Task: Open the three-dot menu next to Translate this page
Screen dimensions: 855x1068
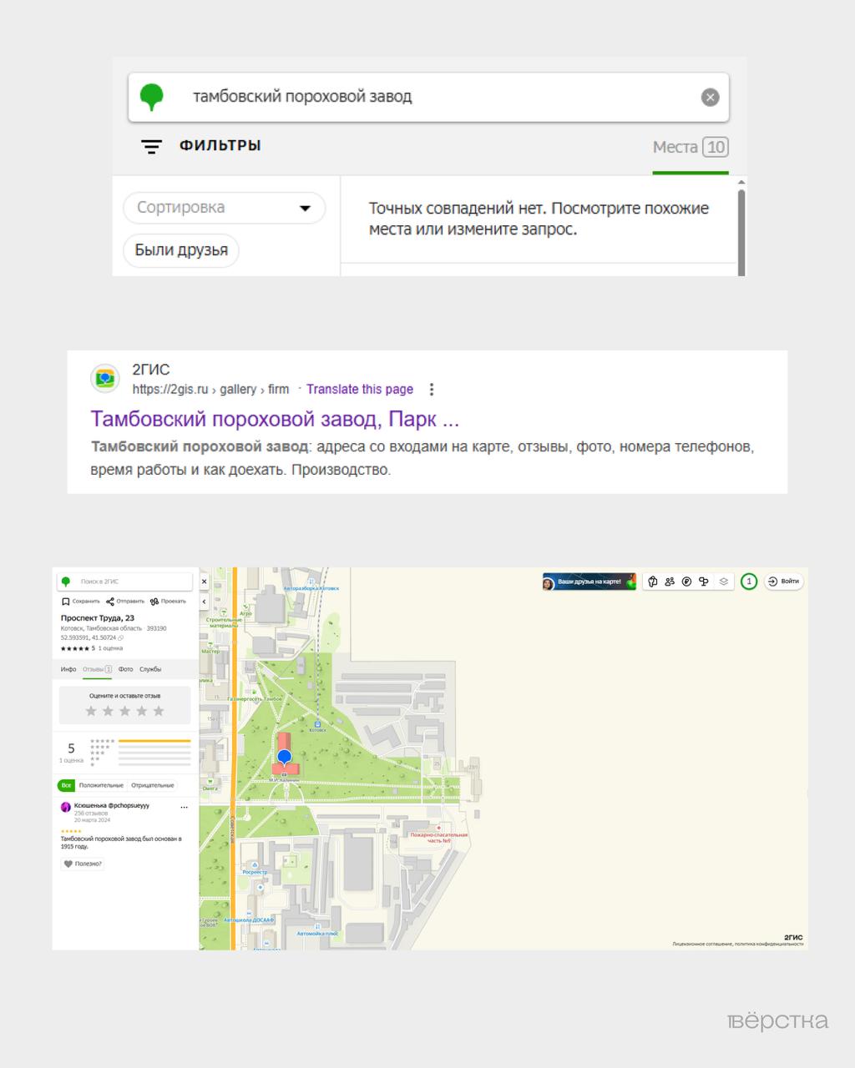Action: pos(432,390)
